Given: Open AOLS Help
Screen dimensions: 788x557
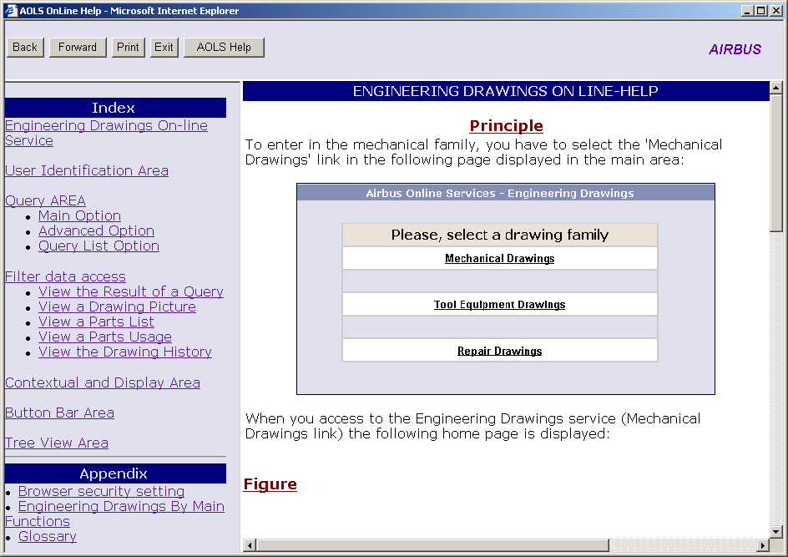Looking at the screenshot, I should tap(224, 48).
